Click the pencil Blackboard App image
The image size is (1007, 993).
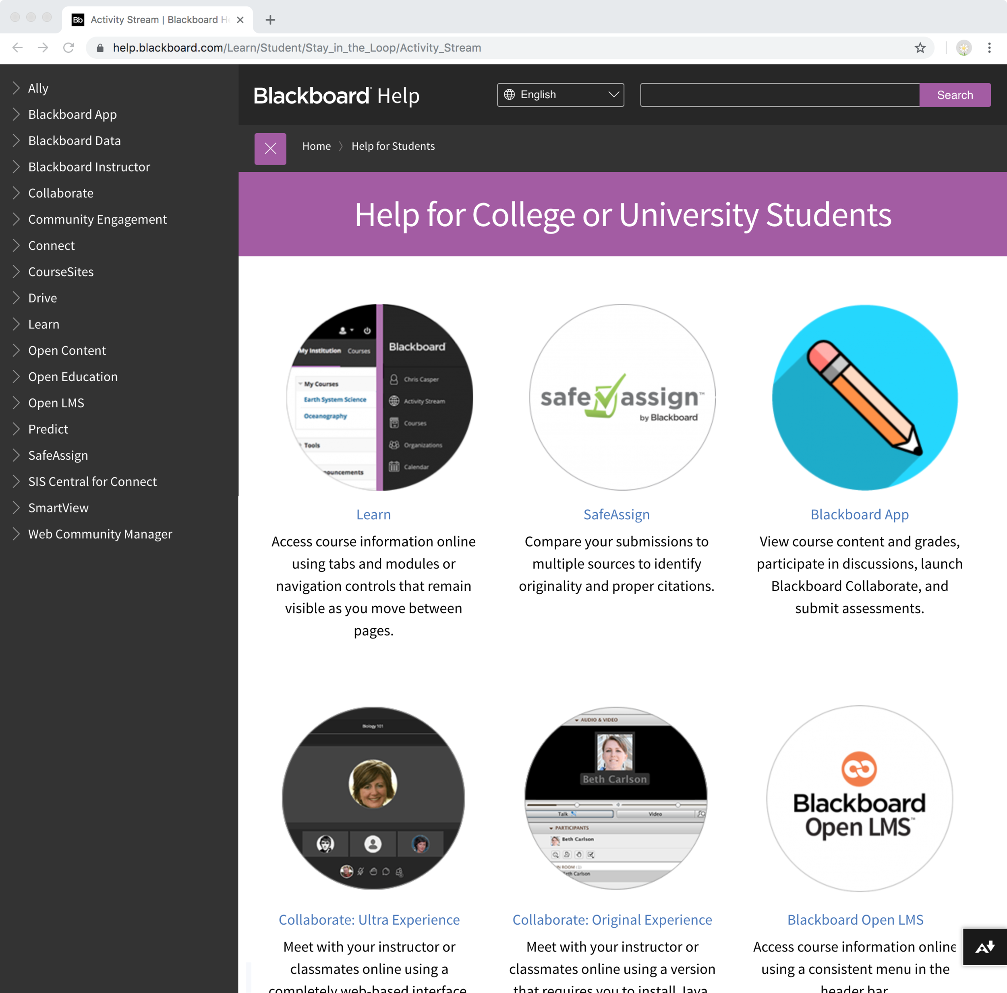click(864, 397)
